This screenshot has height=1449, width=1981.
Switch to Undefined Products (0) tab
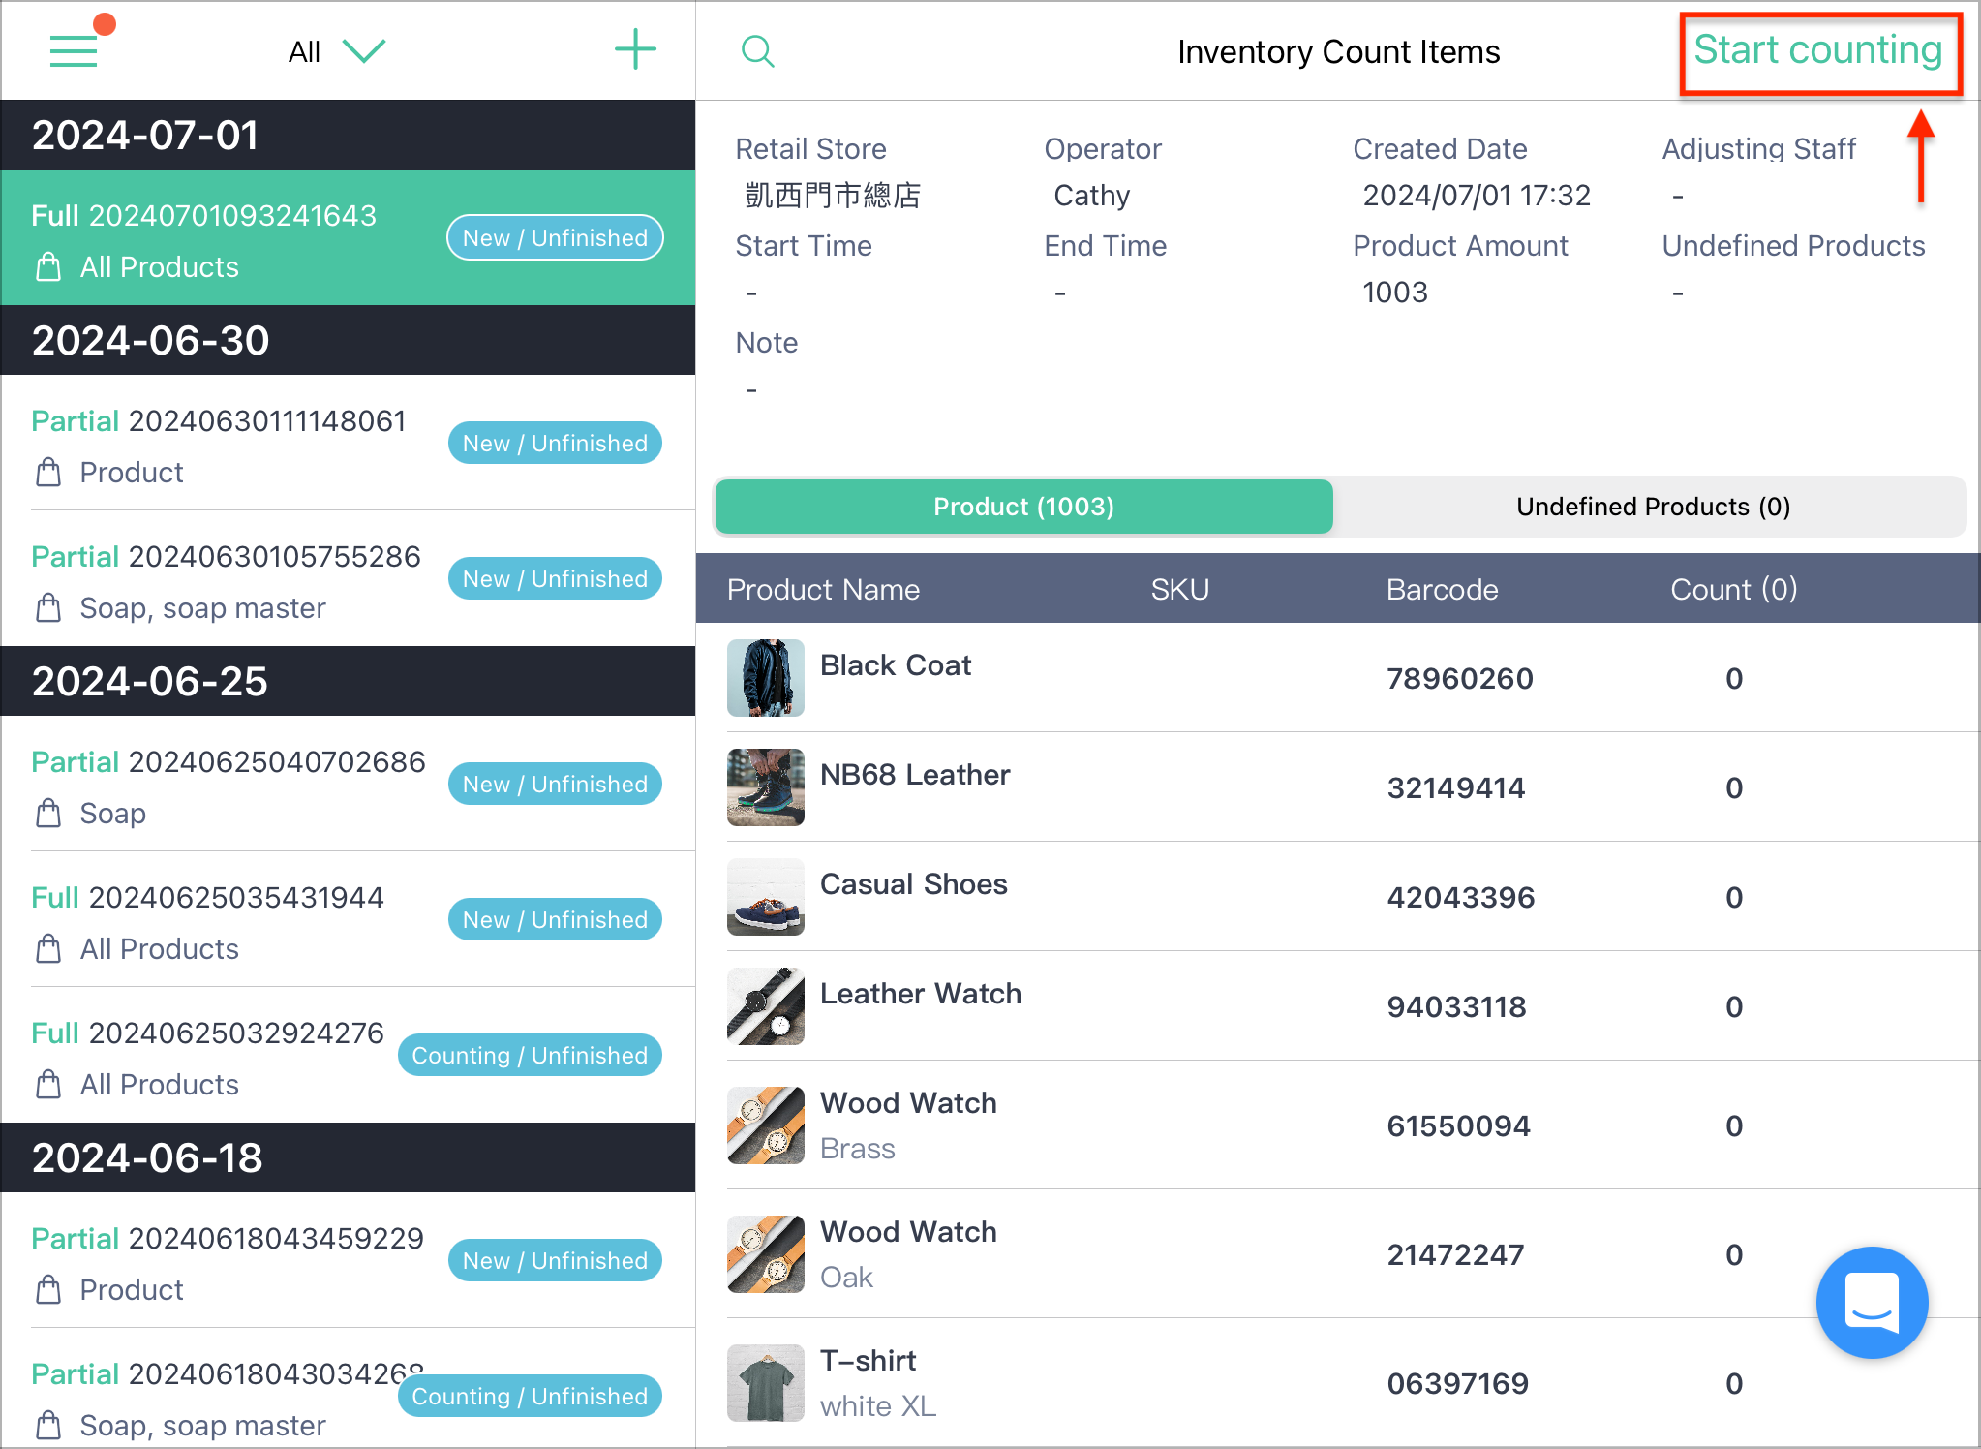[1652, 507]
